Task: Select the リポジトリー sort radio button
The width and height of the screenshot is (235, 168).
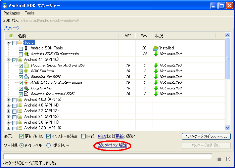Action: [x=49, y=145]
